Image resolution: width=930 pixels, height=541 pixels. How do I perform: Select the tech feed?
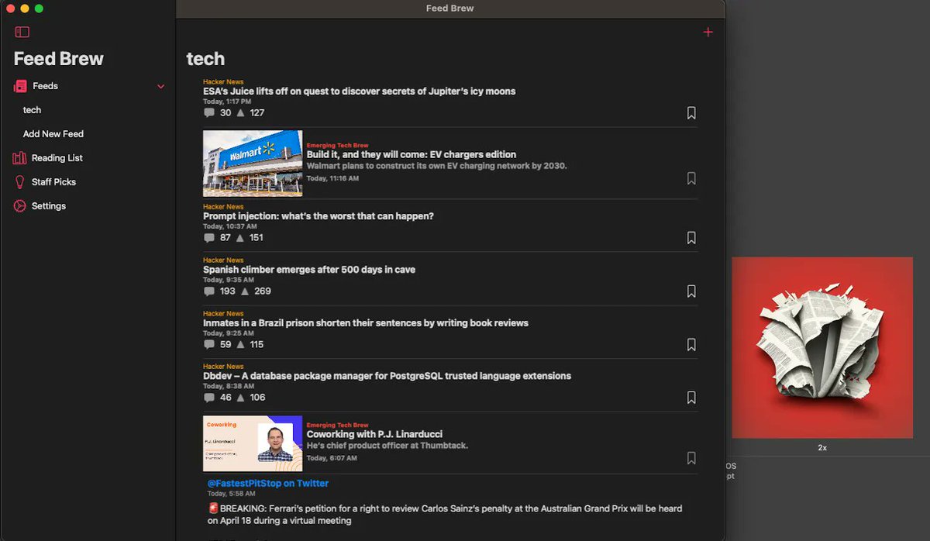[x=32, y=110]
